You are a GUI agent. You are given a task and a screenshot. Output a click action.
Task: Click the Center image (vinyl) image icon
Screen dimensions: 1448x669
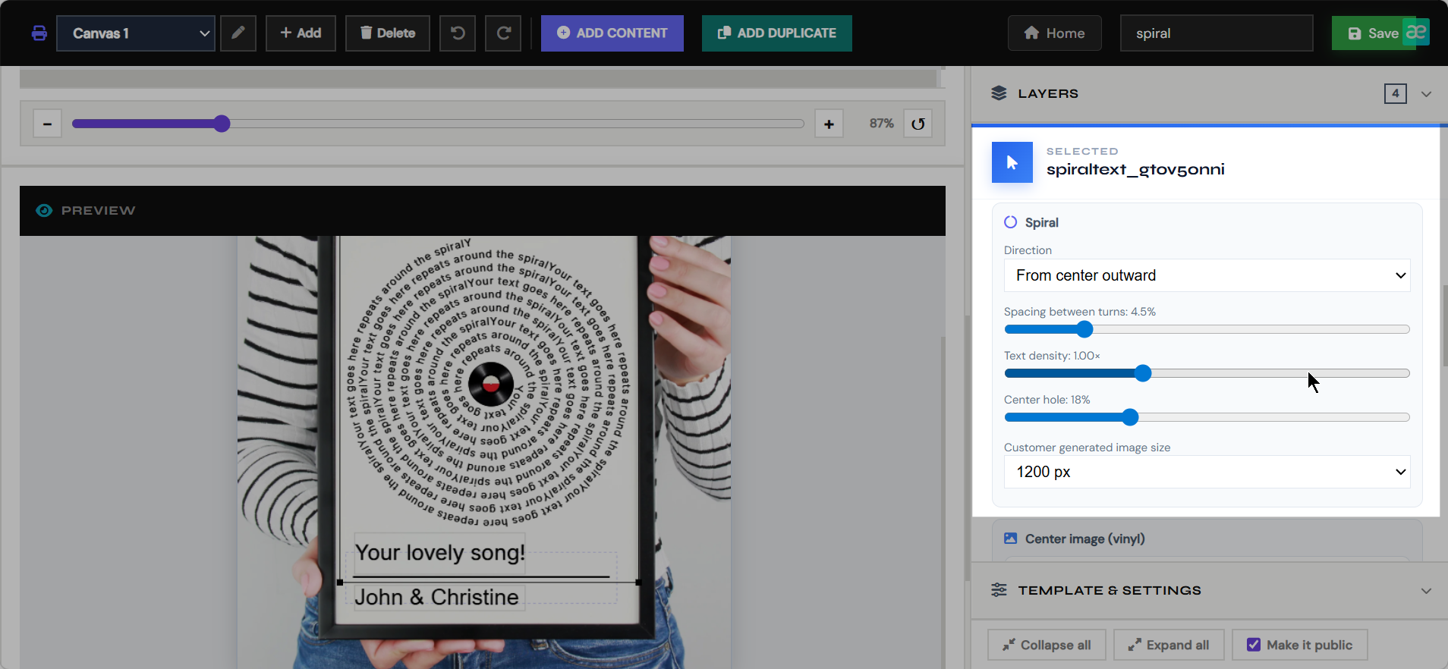coord(1011,539)
